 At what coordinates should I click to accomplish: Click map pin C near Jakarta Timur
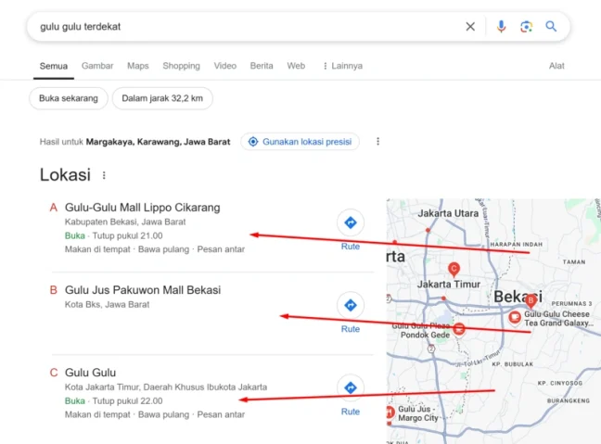pos(454,270)
